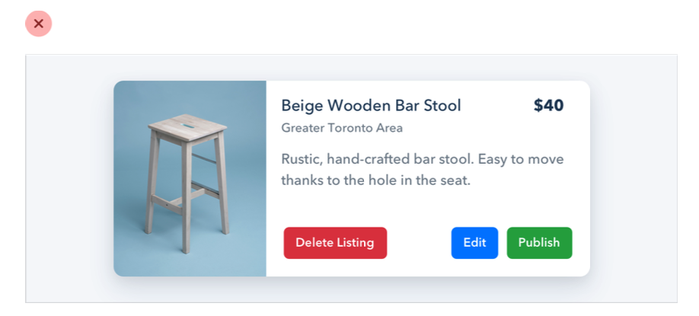Click the word "Stool" in the title
This screenshot has height=316, width=699.
click(x=442, y=106)
